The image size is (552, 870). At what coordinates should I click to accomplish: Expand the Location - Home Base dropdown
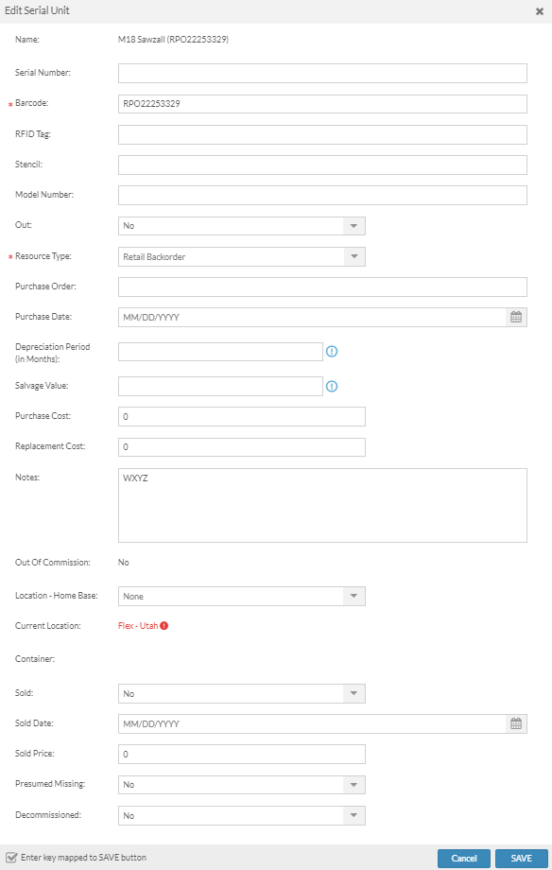pyautogui.click(x=242, y=596)
